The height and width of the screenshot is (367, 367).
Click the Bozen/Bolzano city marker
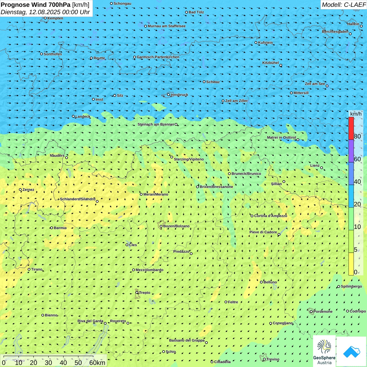pyautogui.click(x=161, y=226)
